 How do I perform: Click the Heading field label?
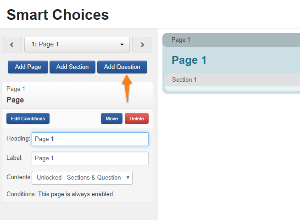tap(18, 139)
